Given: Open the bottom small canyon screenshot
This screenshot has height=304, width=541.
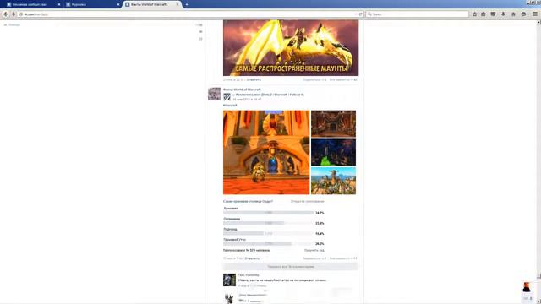Looking at the screenshot, I should [333, 181].
